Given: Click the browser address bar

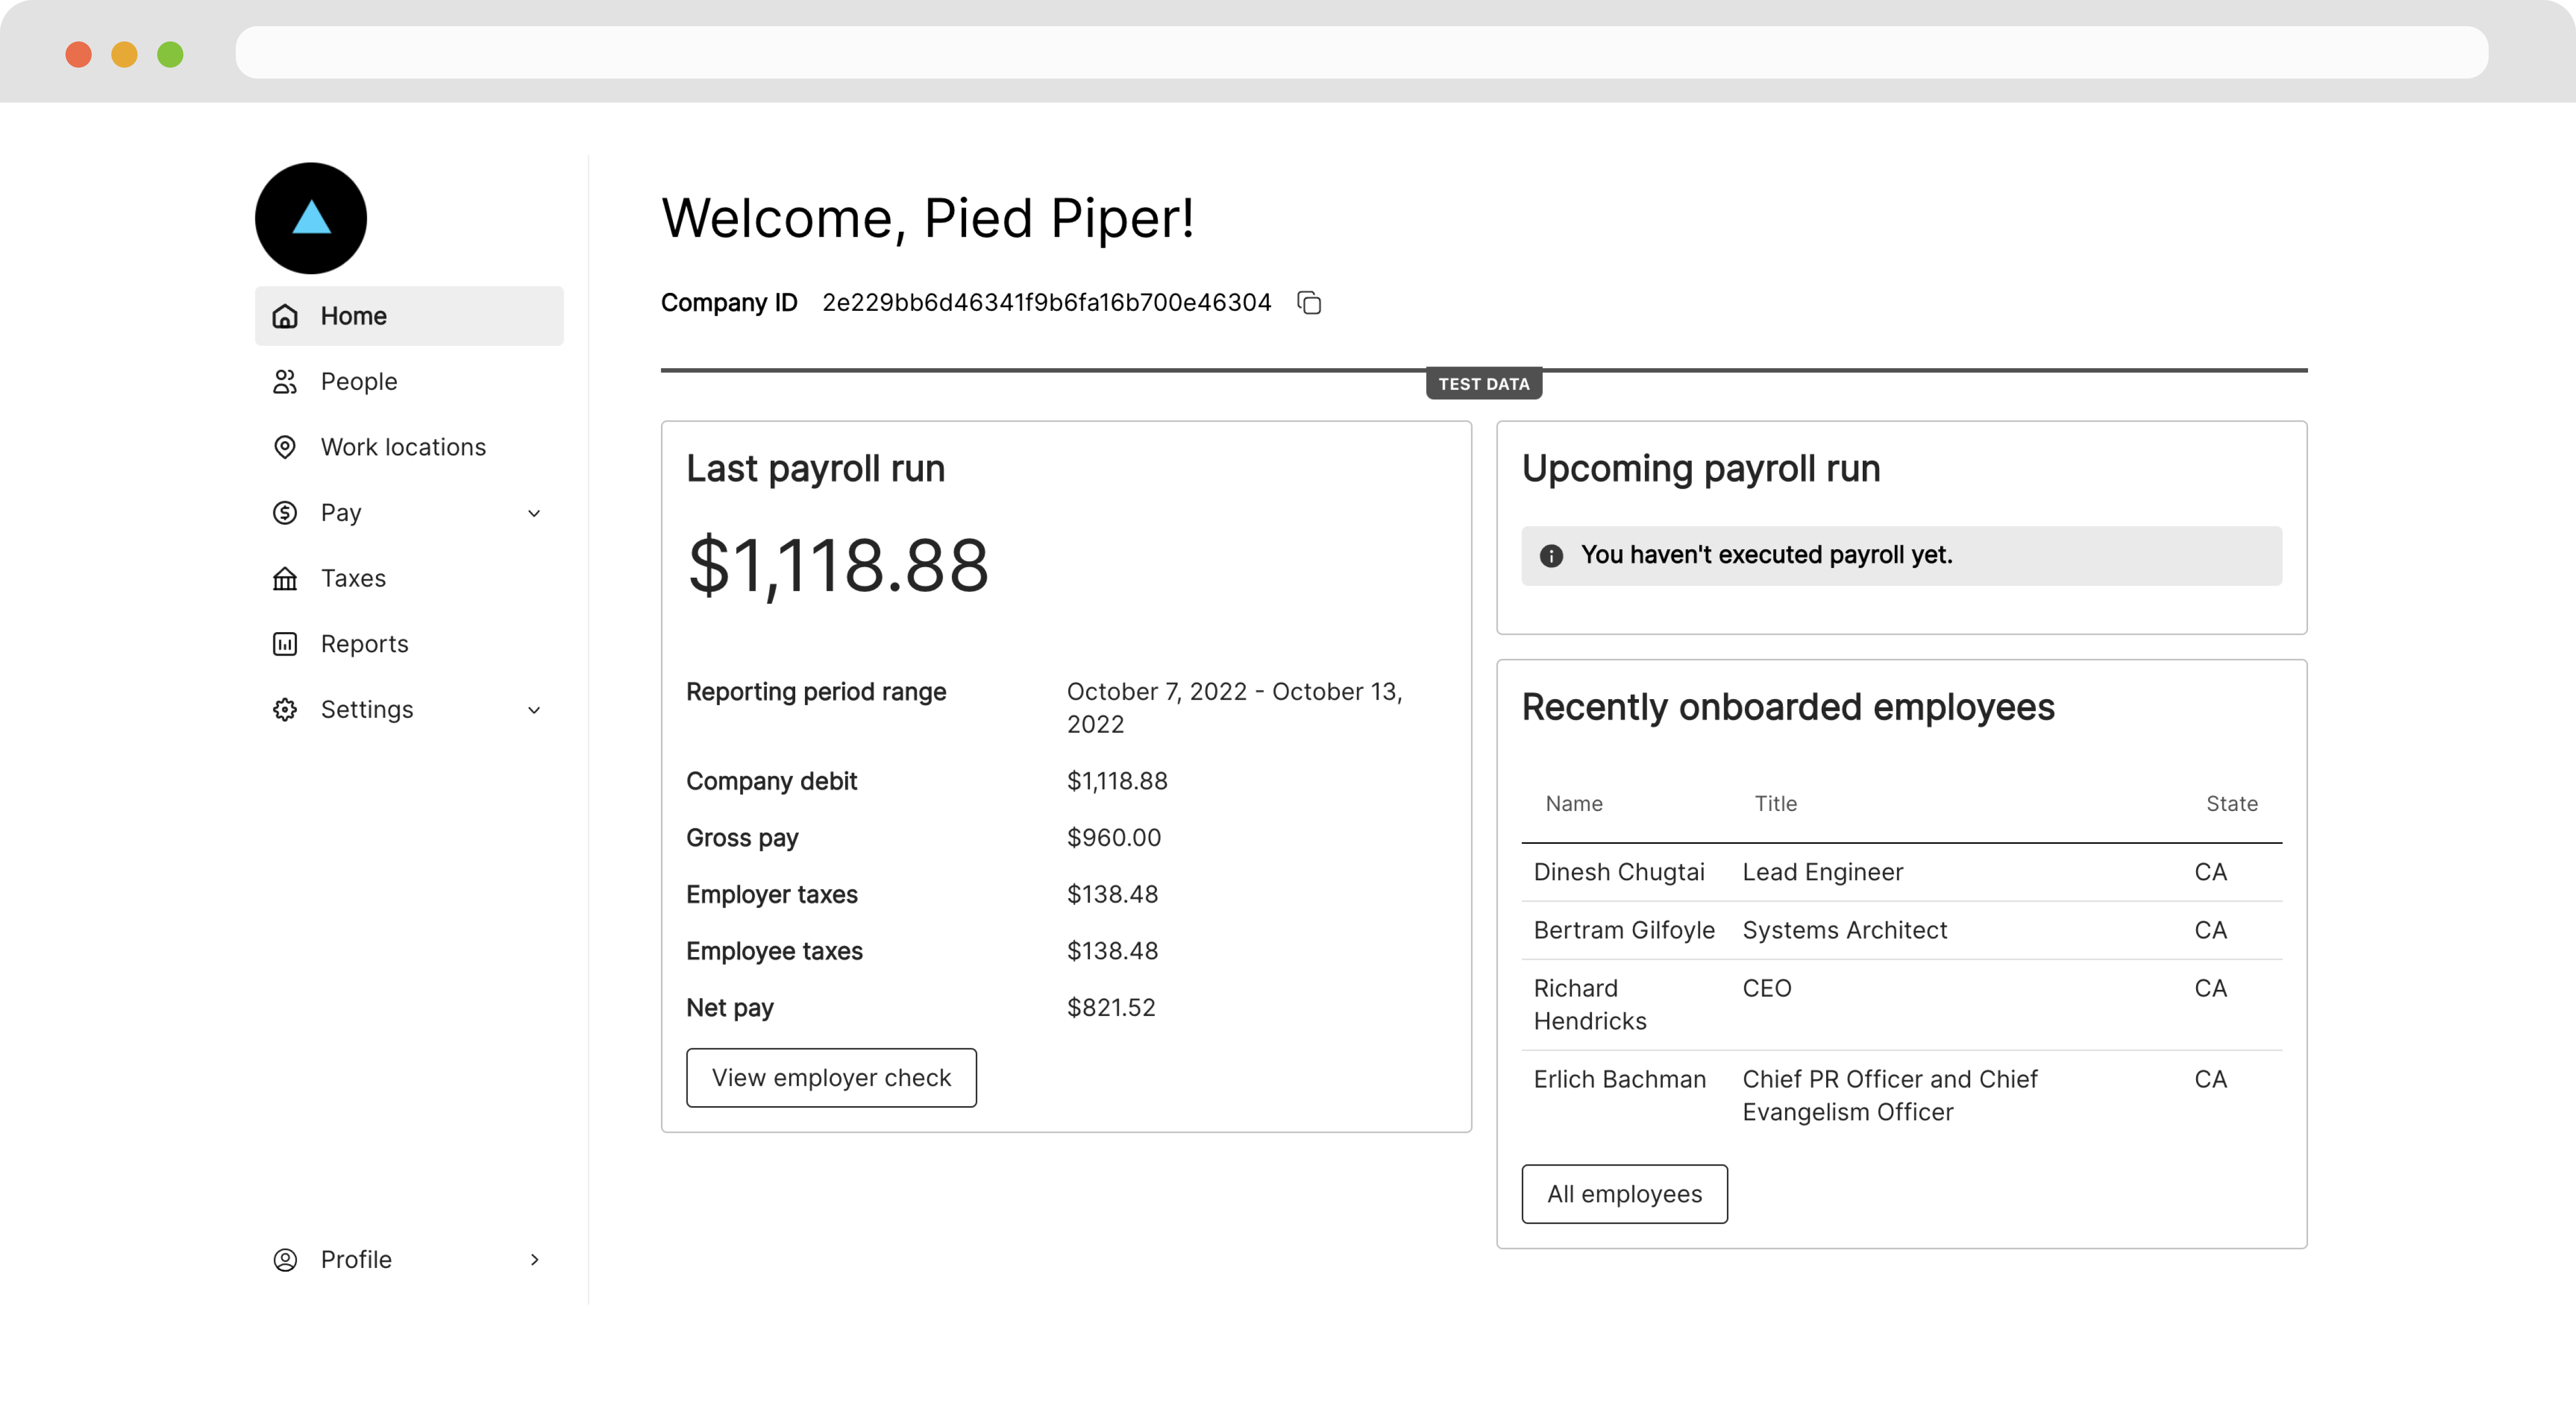Looking at the screenshot, I should point(1362,52).
